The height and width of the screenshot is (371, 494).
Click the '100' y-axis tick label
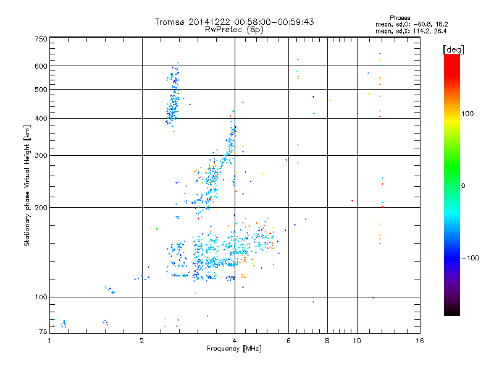[x=41, y=297]
